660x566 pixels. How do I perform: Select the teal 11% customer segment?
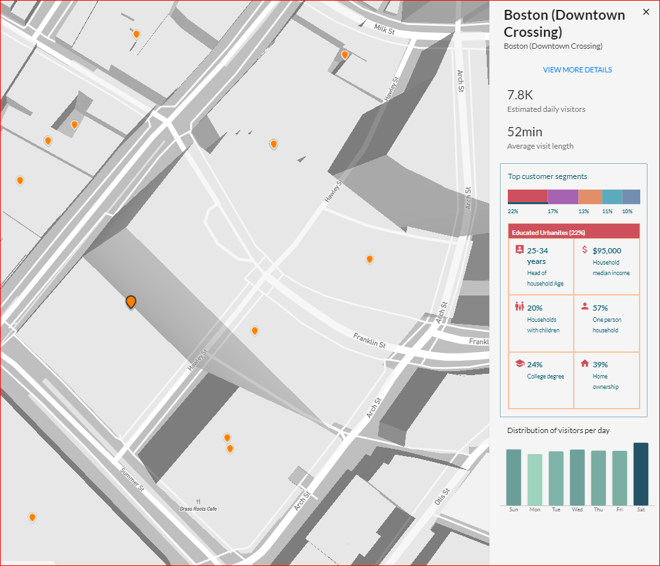click(x=612, y=196)
